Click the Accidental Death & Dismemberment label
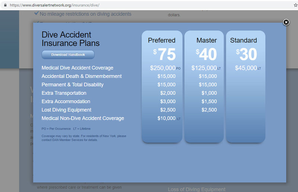Image resolution: width=298 pixels, height=192 pixels. tap(82, 76)
